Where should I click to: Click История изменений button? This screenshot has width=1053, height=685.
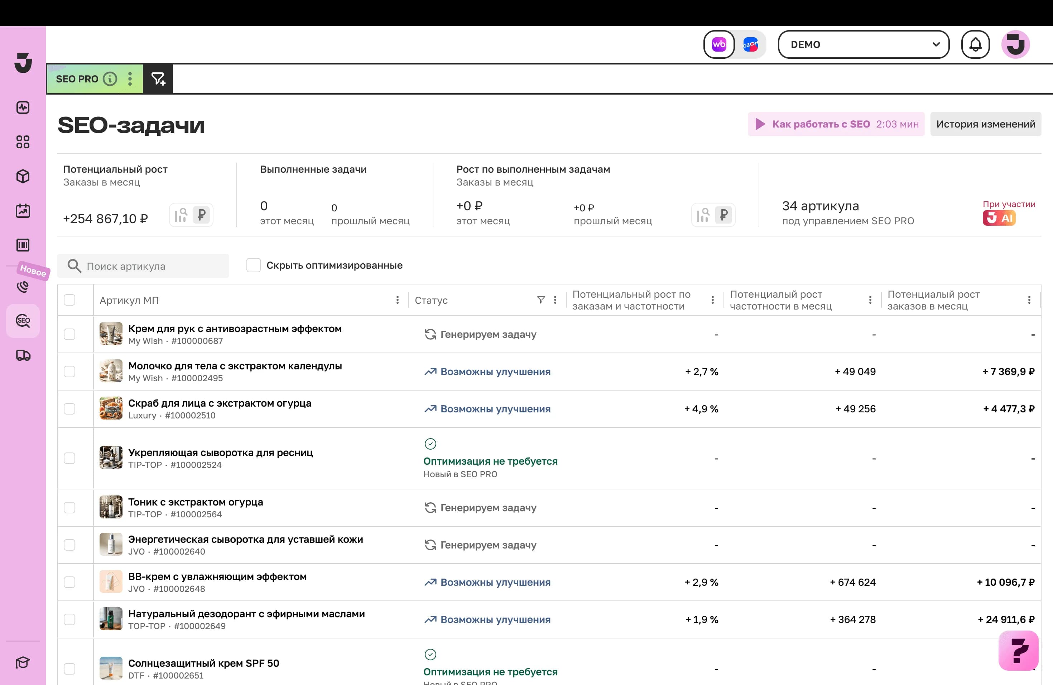tap(985, 124)
